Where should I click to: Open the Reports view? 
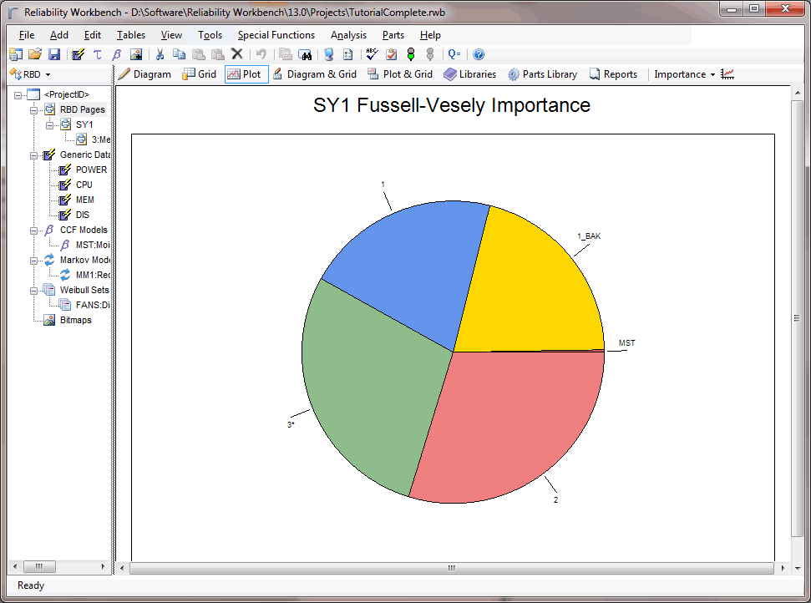(x=612, y=74)
